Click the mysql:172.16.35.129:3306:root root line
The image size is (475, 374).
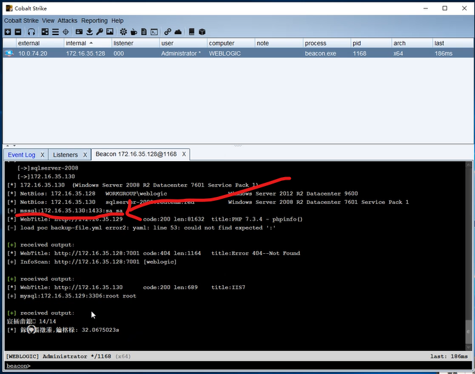pos(72,296)
